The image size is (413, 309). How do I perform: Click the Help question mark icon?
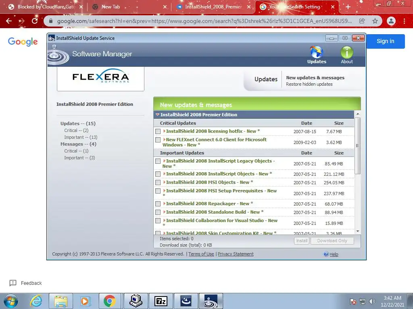coord(326,254)
